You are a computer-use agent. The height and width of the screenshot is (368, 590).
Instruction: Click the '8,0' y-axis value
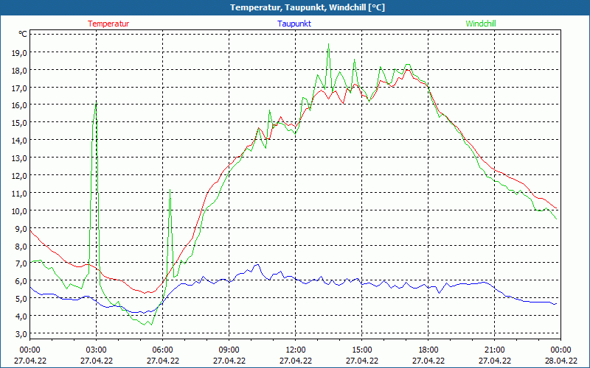[x=21, y=246]
